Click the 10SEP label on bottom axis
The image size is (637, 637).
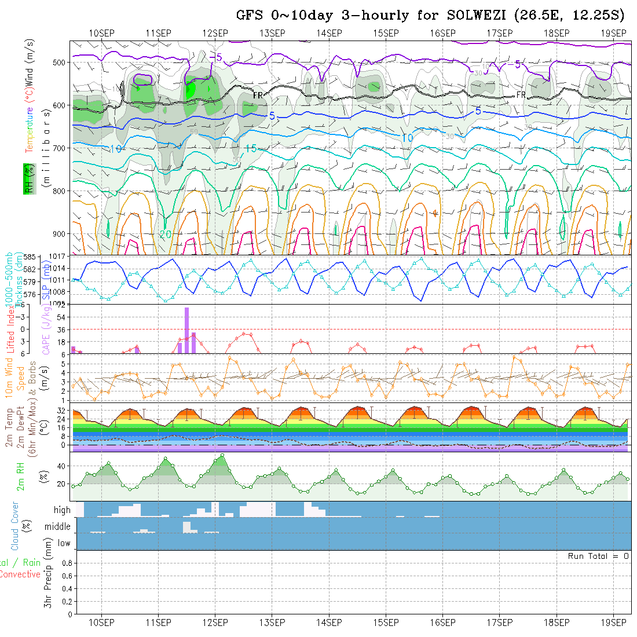coord(101,622)
